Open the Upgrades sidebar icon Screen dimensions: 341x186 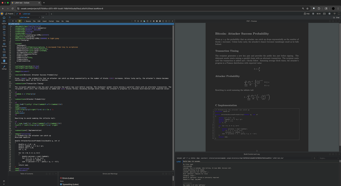(4, 56)
